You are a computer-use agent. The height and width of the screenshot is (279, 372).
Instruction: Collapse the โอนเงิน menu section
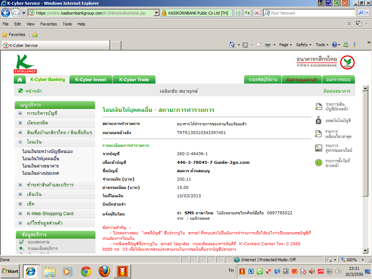[20, 142]
